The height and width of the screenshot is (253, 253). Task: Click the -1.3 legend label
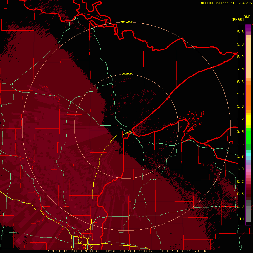[x=240, y=206]
